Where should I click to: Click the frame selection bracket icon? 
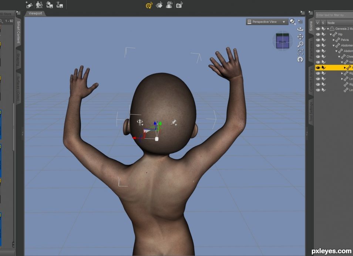[x=300, y=52]
